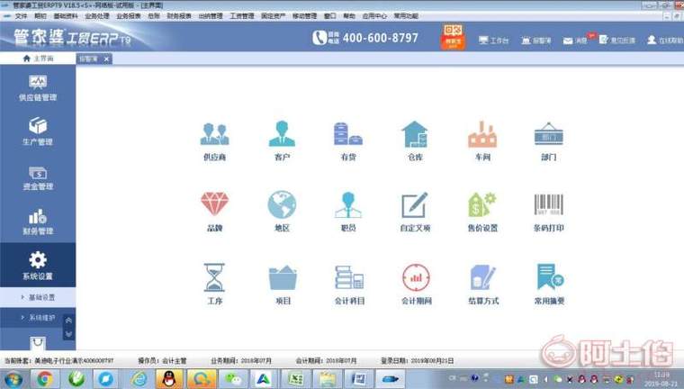684x389 pixels.
Task: Select 生产管理 in the sidebar
Action: [x=38, y=131]
